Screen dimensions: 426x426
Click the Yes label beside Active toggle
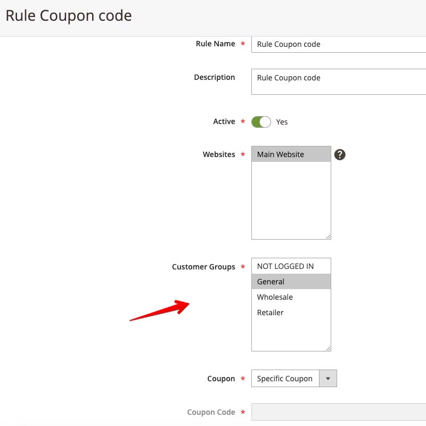(x=282, y=122)
